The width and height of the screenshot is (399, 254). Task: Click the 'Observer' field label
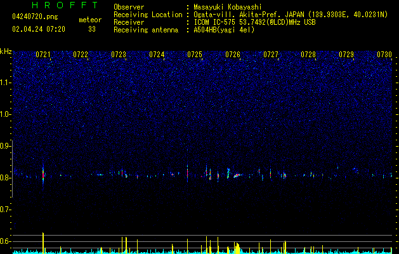(129, 7)
